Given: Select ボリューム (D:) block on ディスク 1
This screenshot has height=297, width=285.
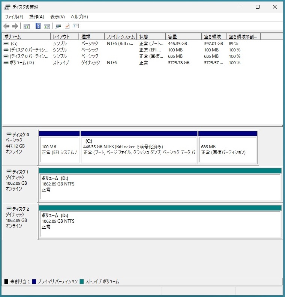Looking at the screenshot, I should click(x=160, y=184).
